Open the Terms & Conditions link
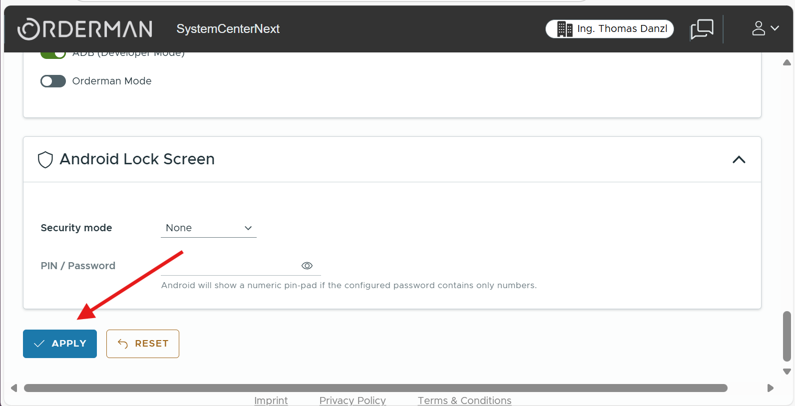Image resolution: width=795 pixels, height=406 pixels. coord(464,401)
